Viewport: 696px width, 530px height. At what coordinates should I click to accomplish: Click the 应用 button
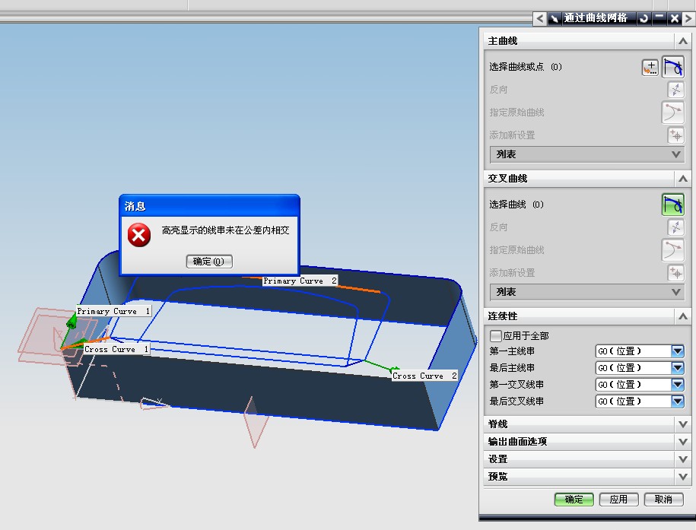point(618,500)
